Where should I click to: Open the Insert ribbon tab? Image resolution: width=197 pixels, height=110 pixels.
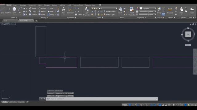pyautogui.click(x=15, y=5)
